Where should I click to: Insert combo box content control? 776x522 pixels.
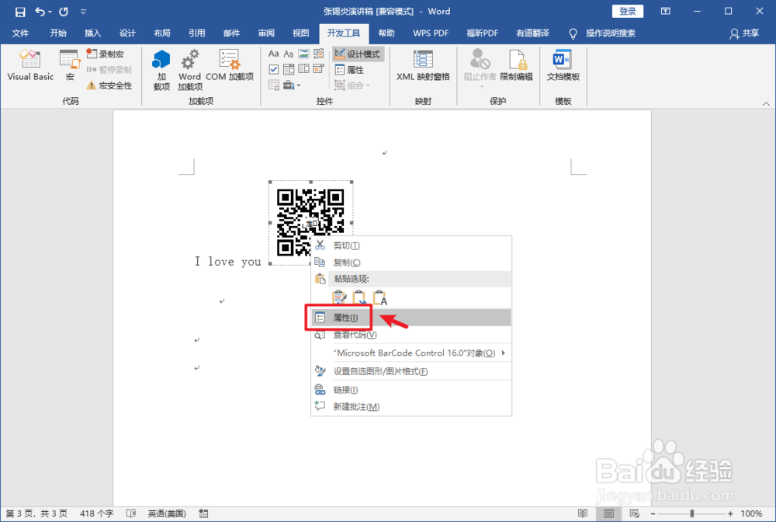[x=289, y=69]
